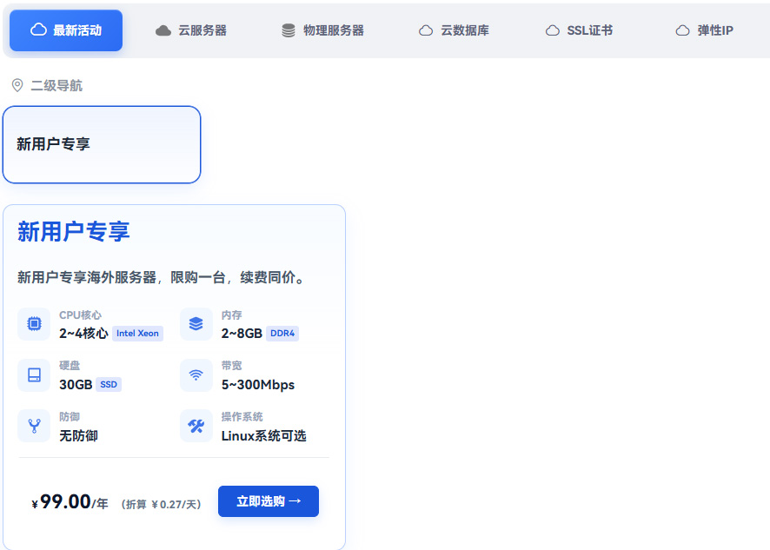The width and height of the screenshot is (770, 550).
Task: Click the Linux系统可选 value
Action: click(263, 435)
